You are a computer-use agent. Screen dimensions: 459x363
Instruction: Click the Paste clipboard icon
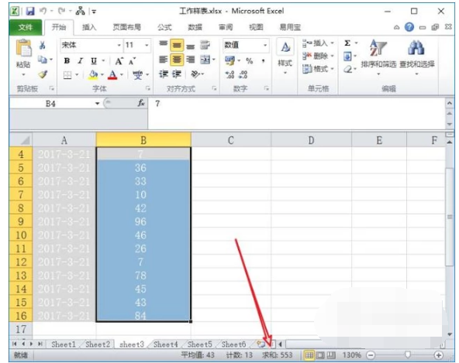click(23, 48)
